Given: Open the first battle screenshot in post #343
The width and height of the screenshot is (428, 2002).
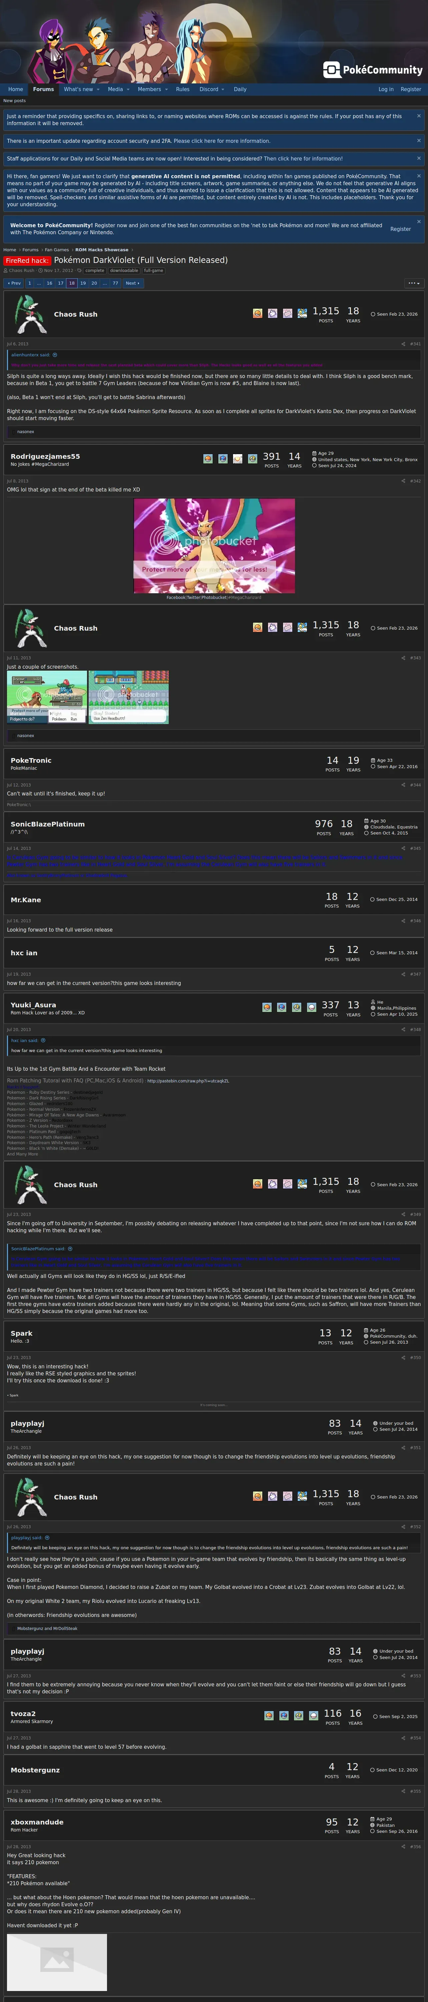Looking at the screenshot, I should [x=47, y=697].
